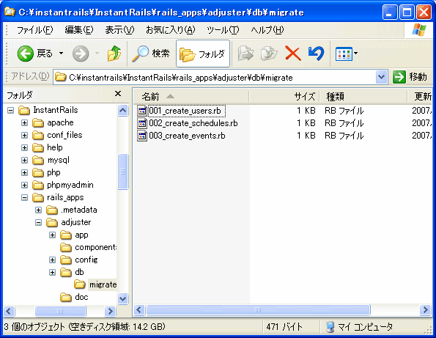This screenshot has height=338, width=436.
Task: Click file list horizontal scroll right arrow
Action: pos(425,309)
